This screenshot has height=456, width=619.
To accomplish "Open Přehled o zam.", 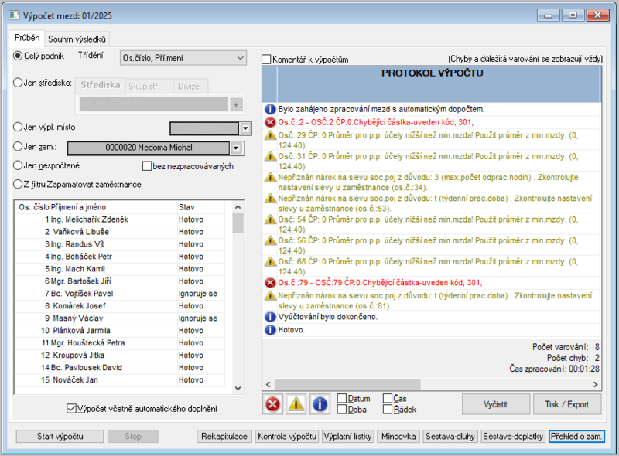I will pos(576,436).
